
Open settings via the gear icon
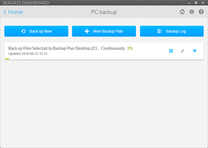coord(192,12)
